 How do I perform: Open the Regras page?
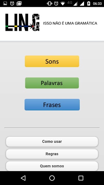click(x=52, y=154)
